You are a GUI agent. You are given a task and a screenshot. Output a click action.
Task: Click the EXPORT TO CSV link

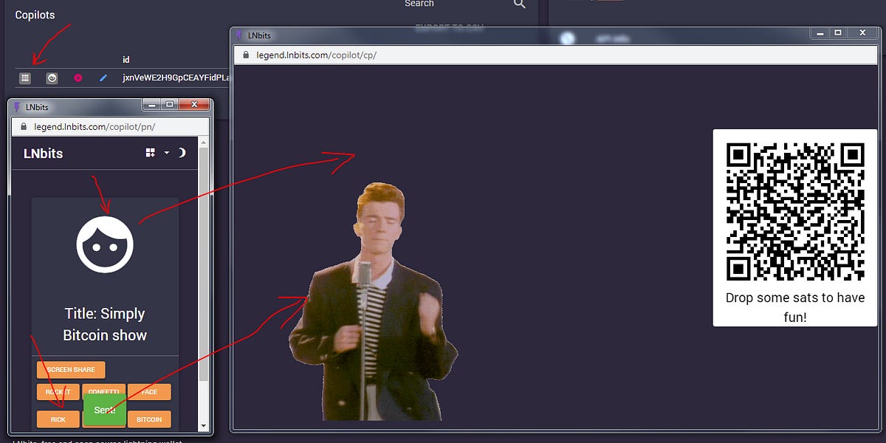(x=449, y=27)
